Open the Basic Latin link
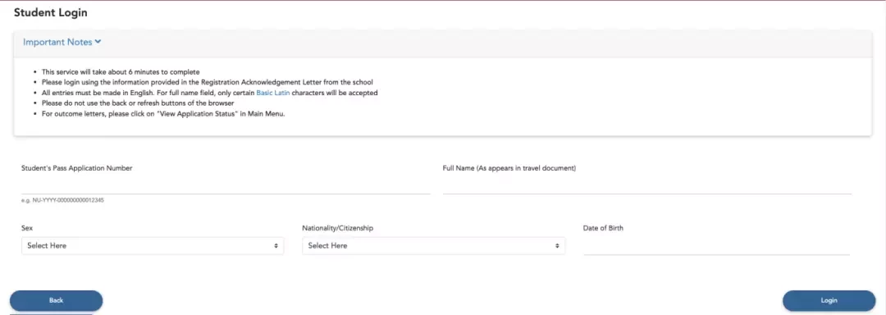Viewport: 886px width, 315px height. (x=273, y=93)
